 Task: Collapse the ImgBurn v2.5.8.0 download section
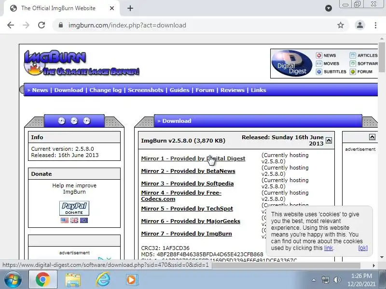coord(329,140)
